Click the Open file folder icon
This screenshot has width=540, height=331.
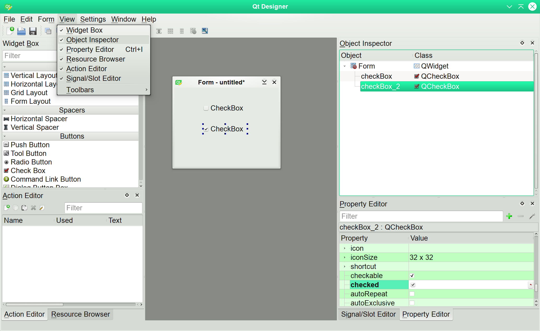tap(21, 31)
